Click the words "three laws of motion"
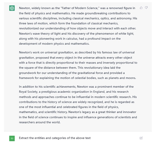This screenshot has width=159, height=148. click(x=32, y=23)
